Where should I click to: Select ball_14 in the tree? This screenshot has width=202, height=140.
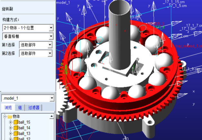(24, 128)
